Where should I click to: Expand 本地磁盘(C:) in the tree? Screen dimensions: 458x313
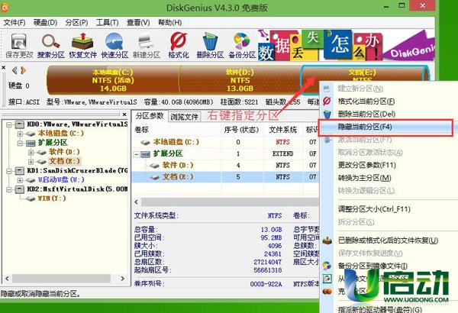point(20,134)
